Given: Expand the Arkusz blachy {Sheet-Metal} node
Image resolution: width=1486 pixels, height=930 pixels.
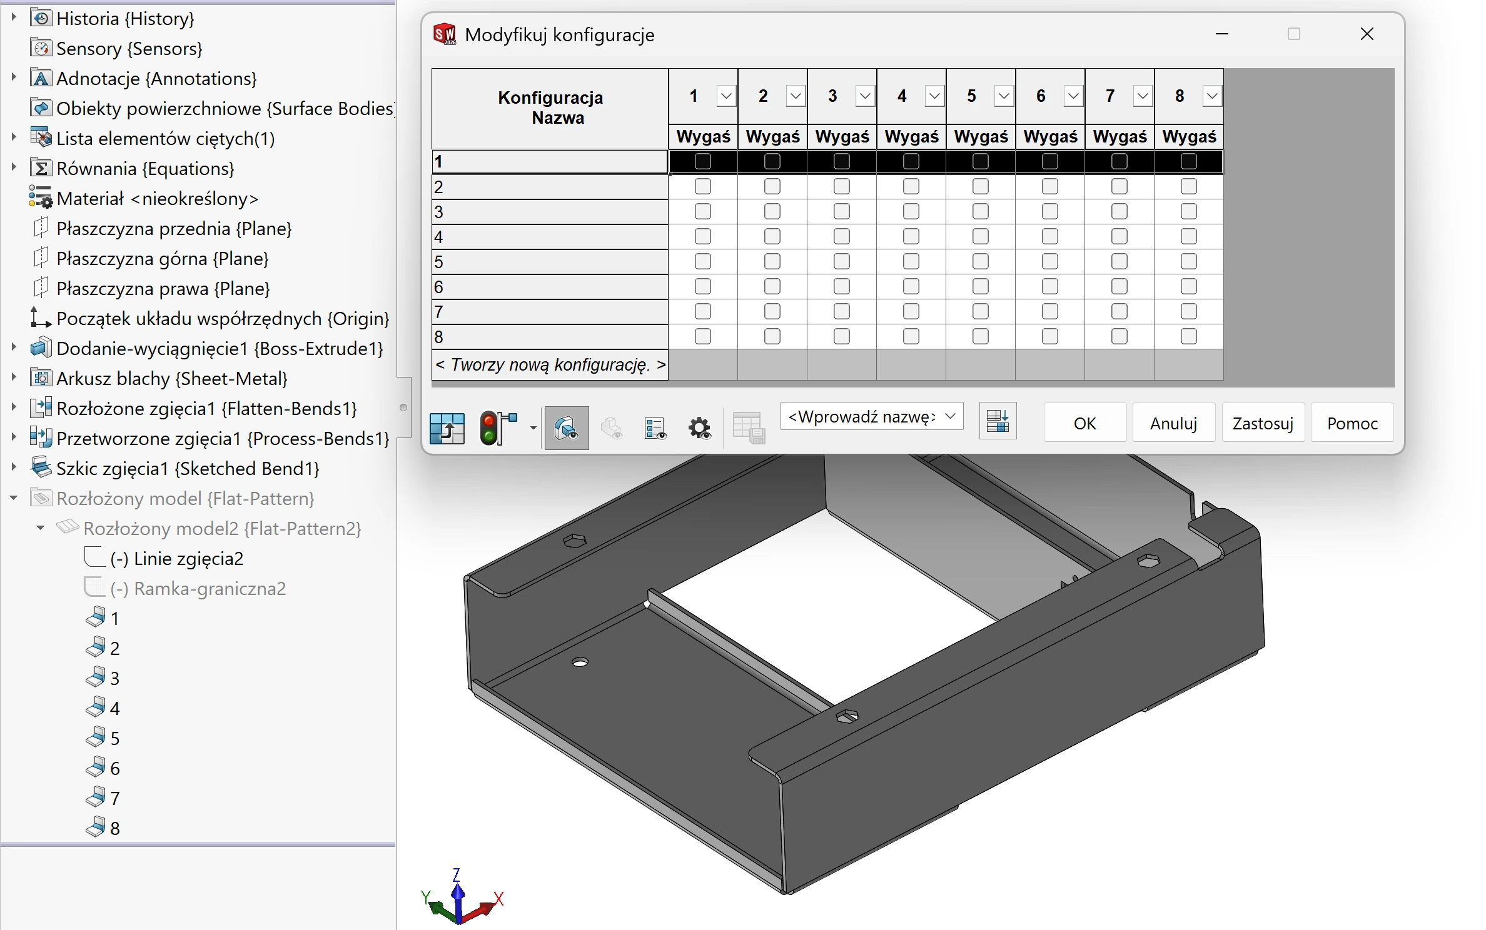Looking at the screenshot, I should point(14,378).
